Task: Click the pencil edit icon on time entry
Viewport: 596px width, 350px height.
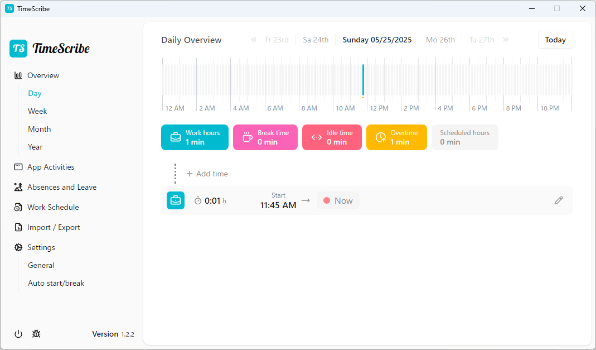Action: coord(559,200)
